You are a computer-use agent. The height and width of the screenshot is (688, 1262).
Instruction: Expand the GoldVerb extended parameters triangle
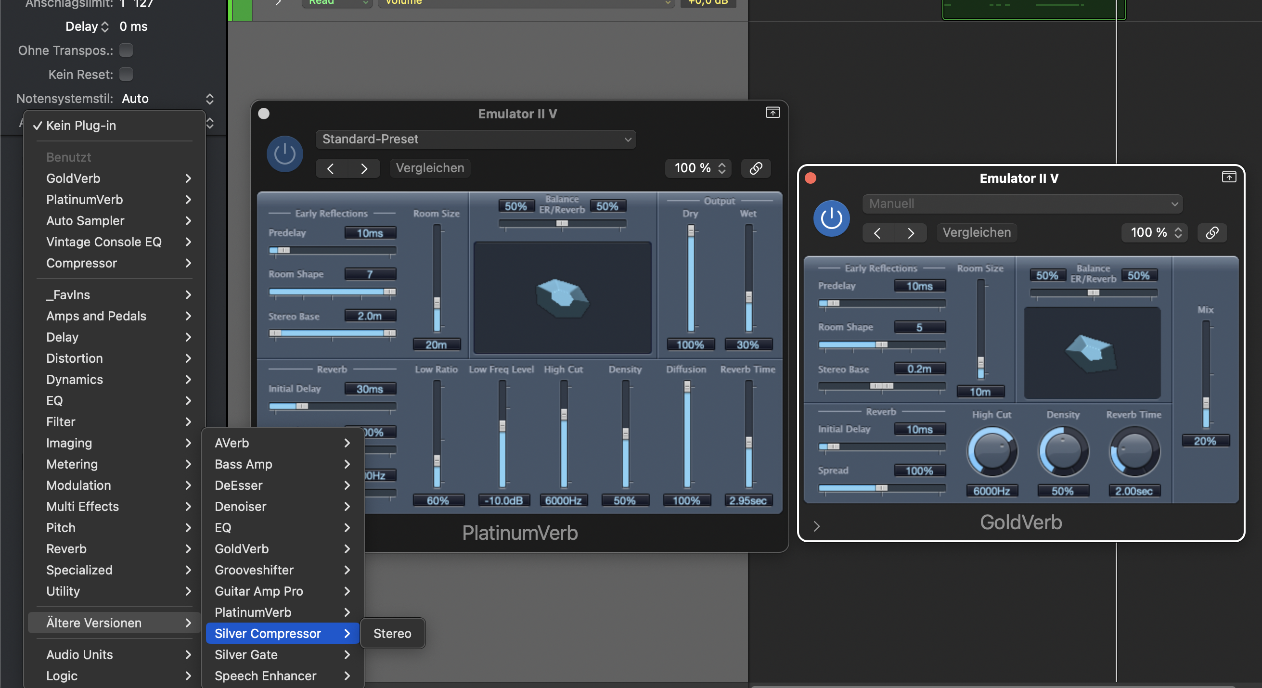pos(816,526)
